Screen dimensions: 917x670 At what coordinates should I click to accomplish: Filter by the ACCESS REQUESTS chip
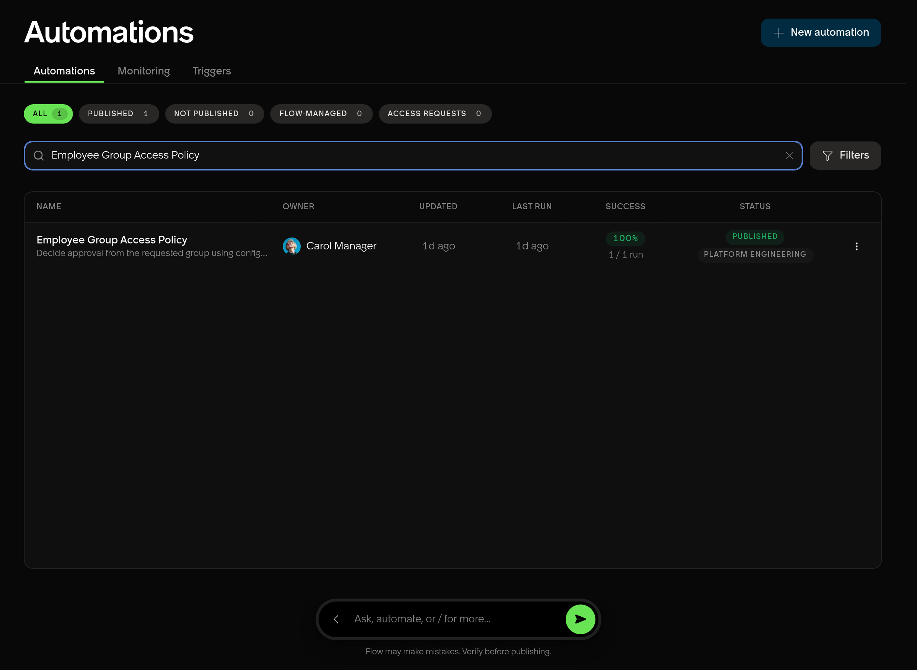click(435, 114)
